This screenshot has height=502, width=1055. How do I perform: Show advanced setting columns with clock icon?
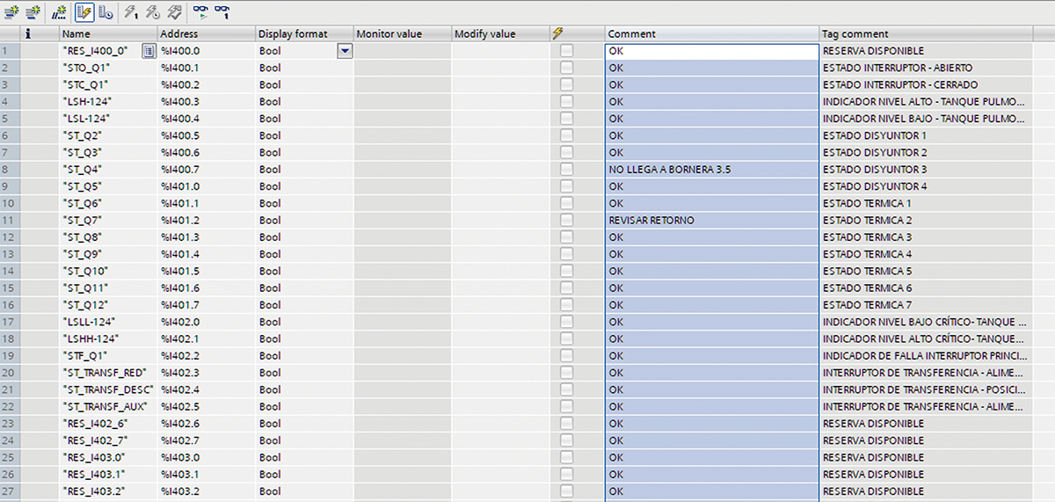(105, 12)
